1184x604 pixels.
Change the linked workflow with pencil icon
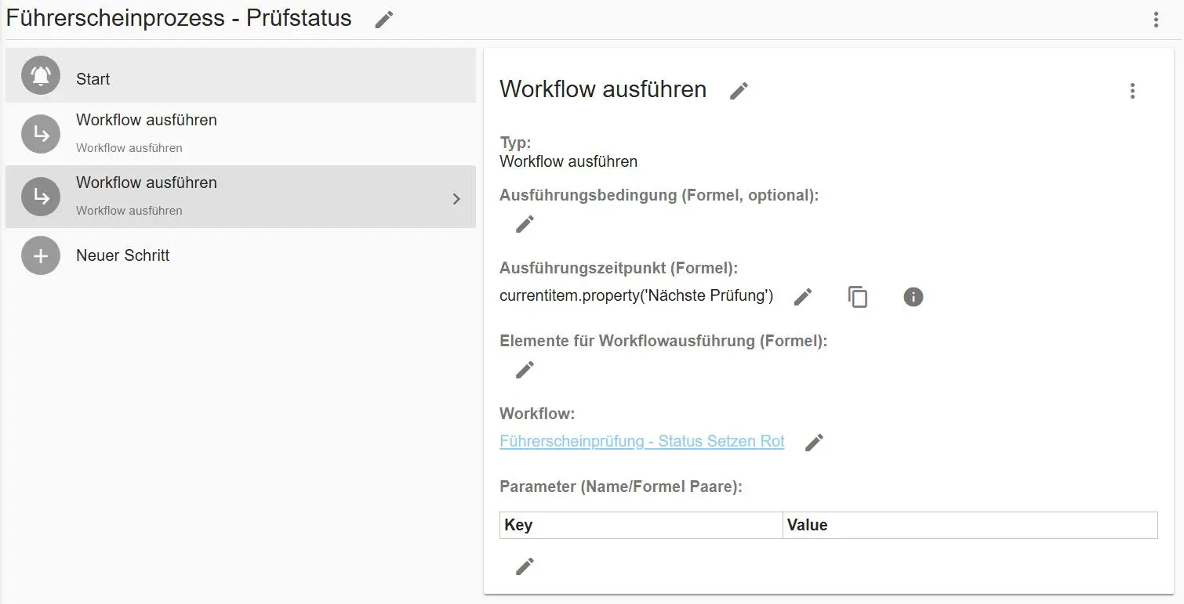814,443
